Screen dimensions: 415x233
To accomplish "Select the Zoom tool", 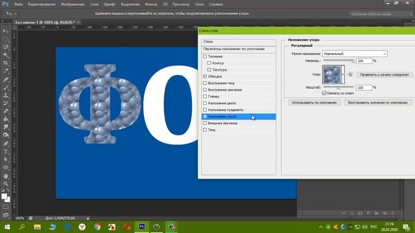I will pos(6,184).
